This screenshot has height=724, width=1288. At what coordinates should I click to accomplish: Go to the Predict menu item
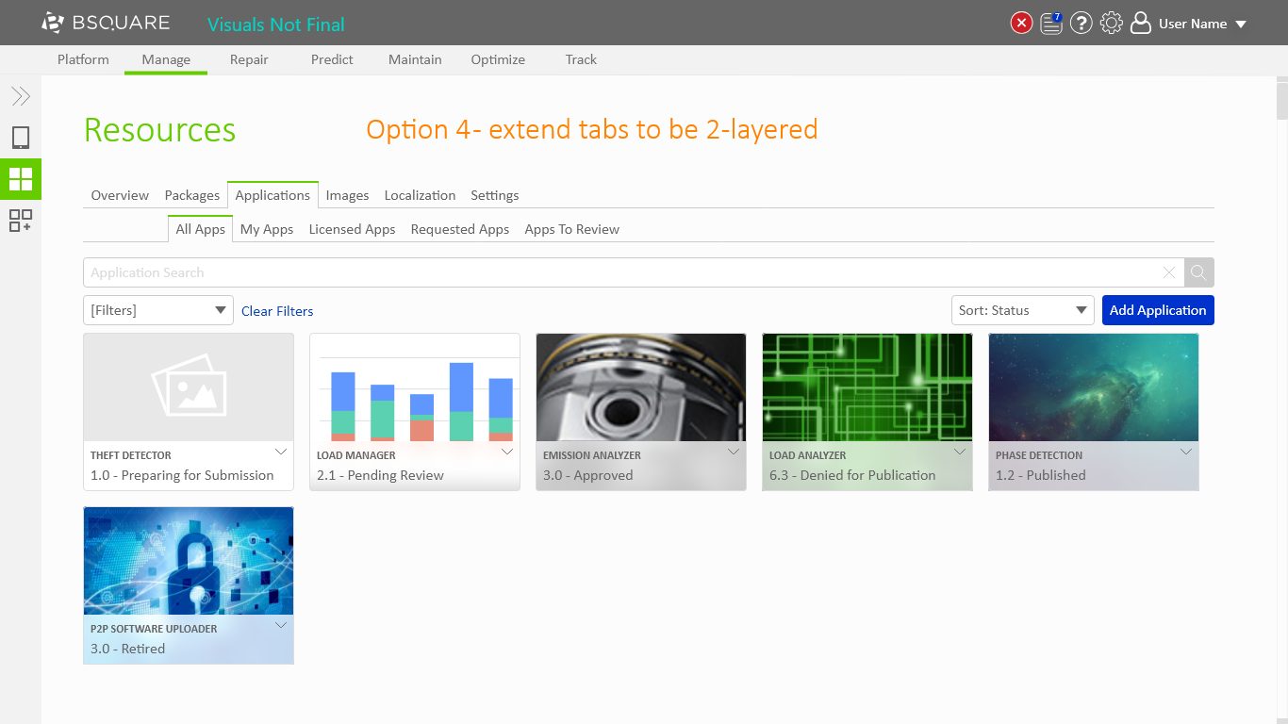point(332,59)
